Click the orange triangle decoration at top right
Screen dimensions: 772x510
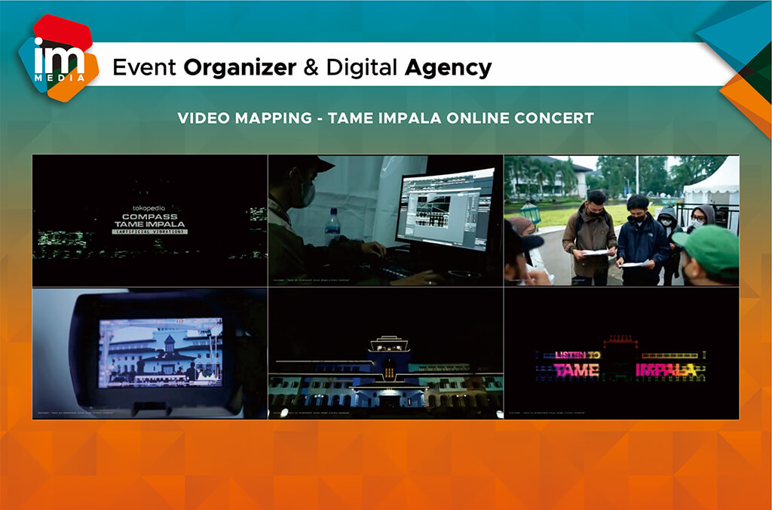[746, 98]
